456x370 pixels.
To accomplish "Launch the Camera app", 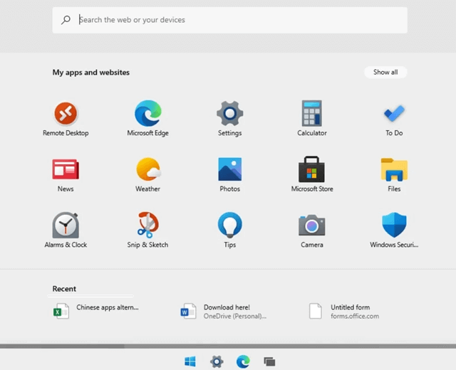I will click(x=312, y=231).
